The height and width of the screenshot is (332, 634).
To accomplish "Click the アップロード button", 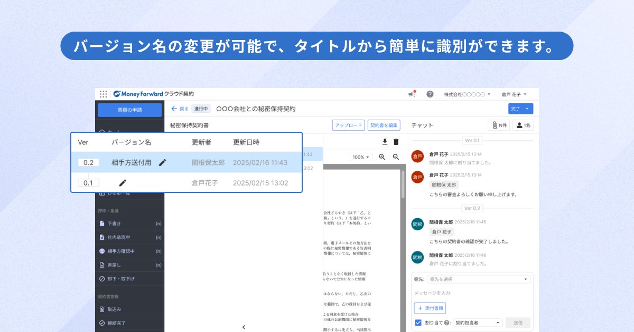I will [349, 125].
